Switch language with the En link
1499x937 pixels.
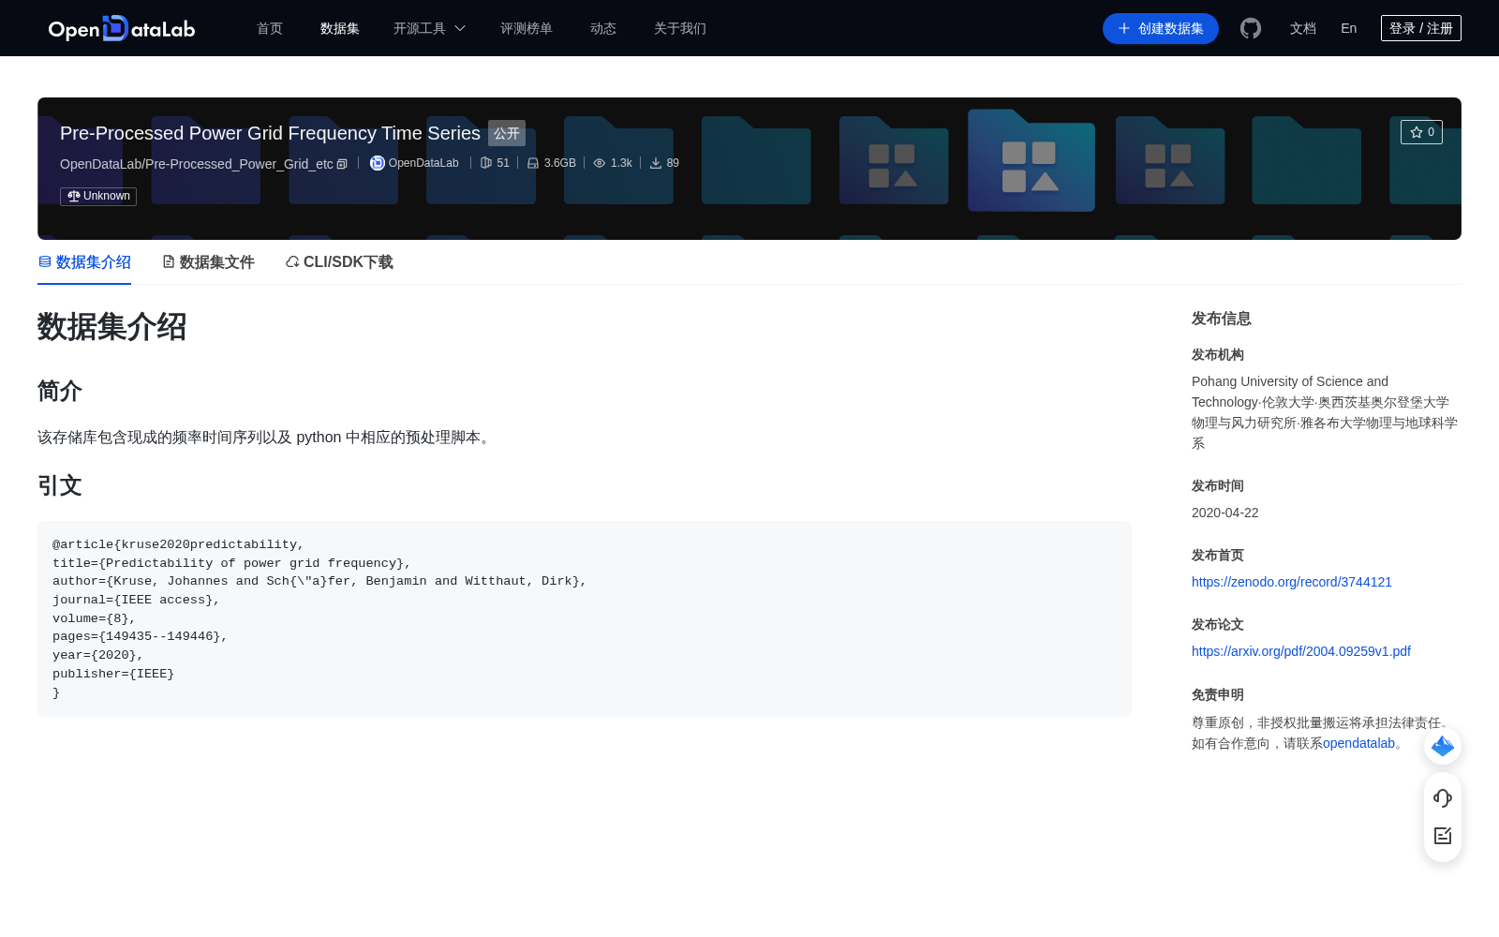[x=1349, y=28]
